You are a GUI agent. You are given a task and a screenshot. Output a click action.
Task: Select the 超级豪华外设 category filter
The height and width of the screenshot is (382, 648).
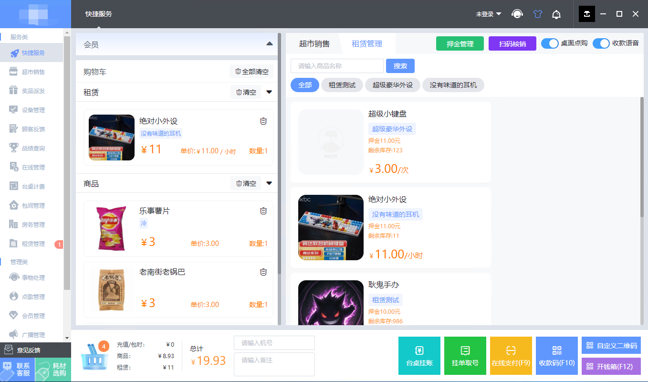[x=393, y=85]
